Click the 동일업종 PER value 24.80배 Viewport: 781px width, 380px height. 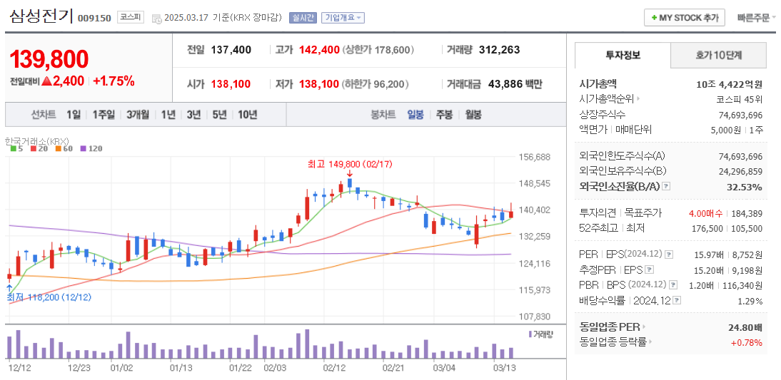coord(745,327)
